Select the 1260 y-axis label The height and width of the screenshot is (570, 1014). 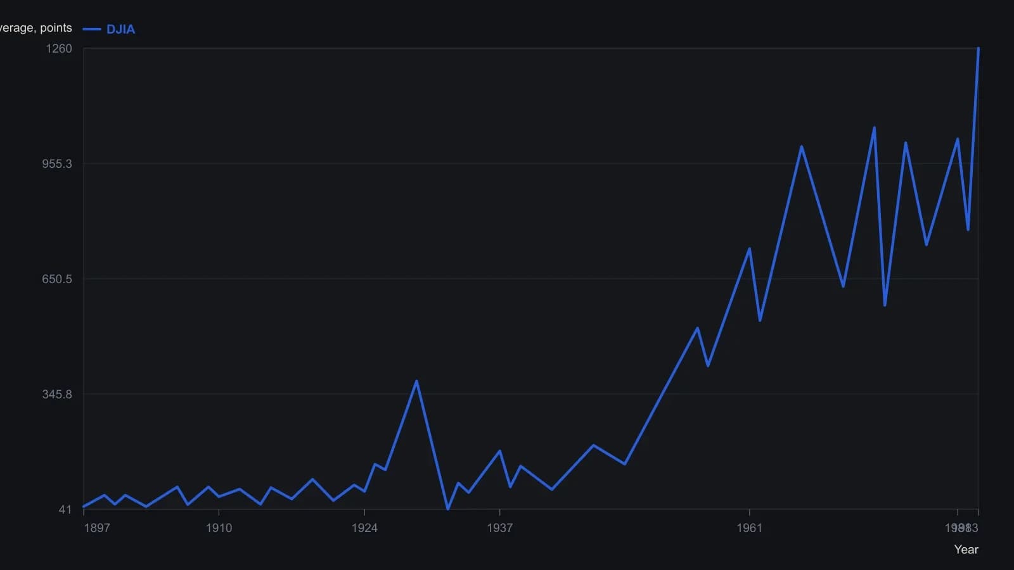coord(59,49)
